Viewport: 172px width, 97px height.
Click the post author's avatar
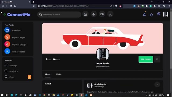[89, 85]
